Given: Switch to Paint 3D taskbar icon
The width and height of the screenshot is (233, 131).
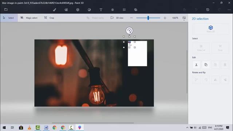Looking at the screenshot, I should pyautogui.click(x=80, y=128).
